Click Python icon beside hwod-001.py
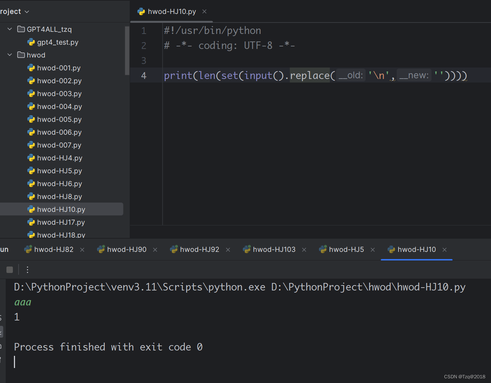This screenshot has height=383, width=491. (31, 68)
